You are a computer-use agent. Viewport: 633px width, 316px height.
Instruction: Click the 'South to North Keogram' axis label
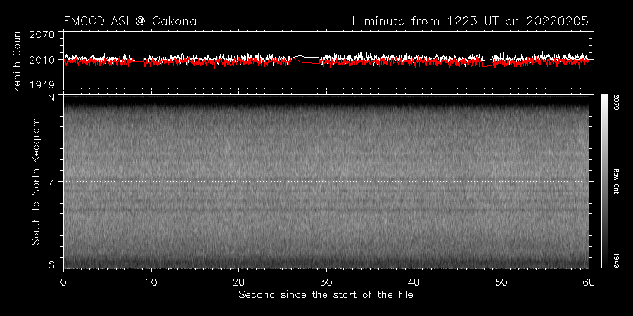(36, 181)
